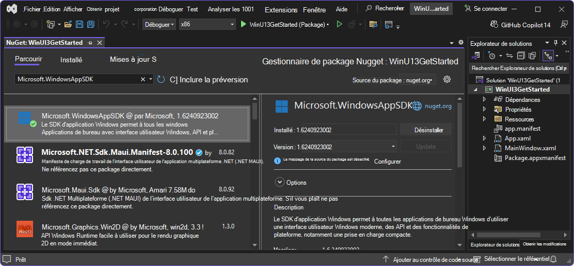Image resolution: width=574 pixels, height=266 pixels.
Task: Click the feedback person icon beside GitHub Copilot
Action: 564,25
